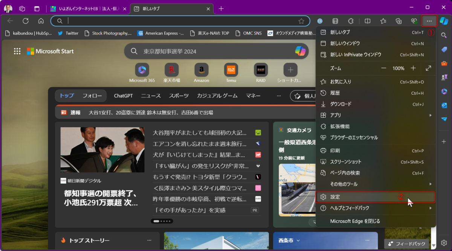Image resolution: width=452 pixels, height=251 pixels.
Task: Open the Amazon shortcut tile
Action: click(x=202, y=73)
